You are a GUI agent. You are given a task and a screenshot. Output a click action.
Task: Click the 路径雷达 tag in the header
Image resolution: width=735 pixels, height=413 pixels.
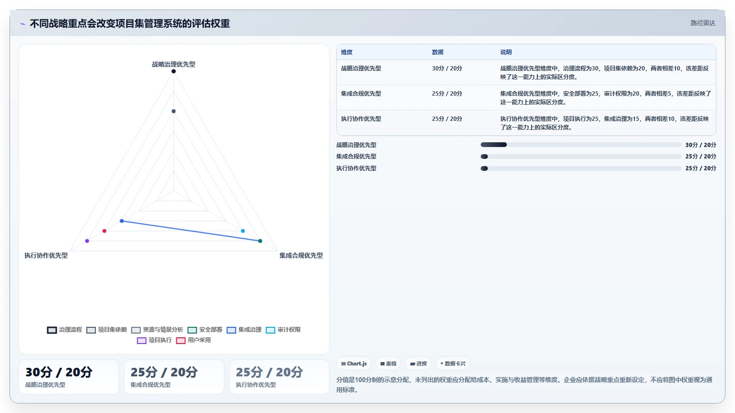703,23
